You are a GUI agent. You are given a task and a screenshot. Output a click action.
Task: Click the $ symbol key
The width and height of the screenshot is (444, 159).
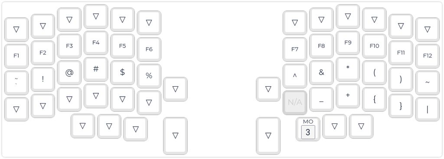122,72
